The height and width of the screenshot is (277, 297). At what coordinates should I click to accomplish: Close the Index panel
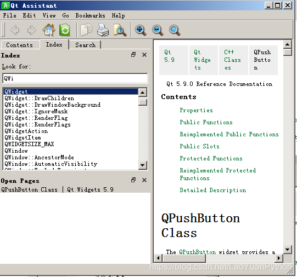pyautogui.click(x=144, y=55)
